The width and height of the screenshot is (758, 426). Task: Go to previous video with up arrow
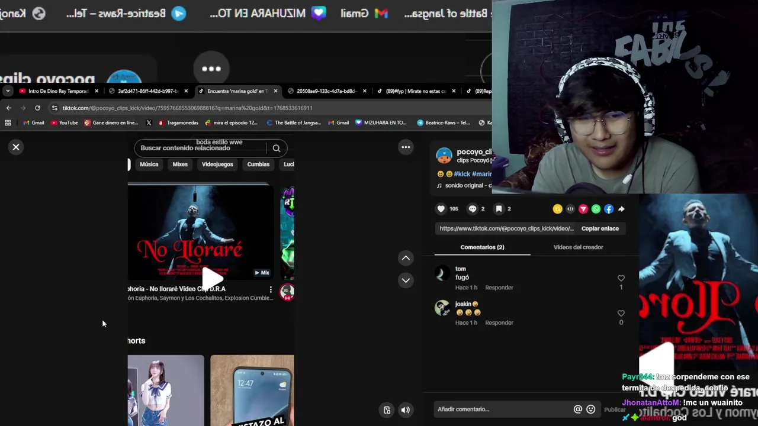click(x=406, y=258)
